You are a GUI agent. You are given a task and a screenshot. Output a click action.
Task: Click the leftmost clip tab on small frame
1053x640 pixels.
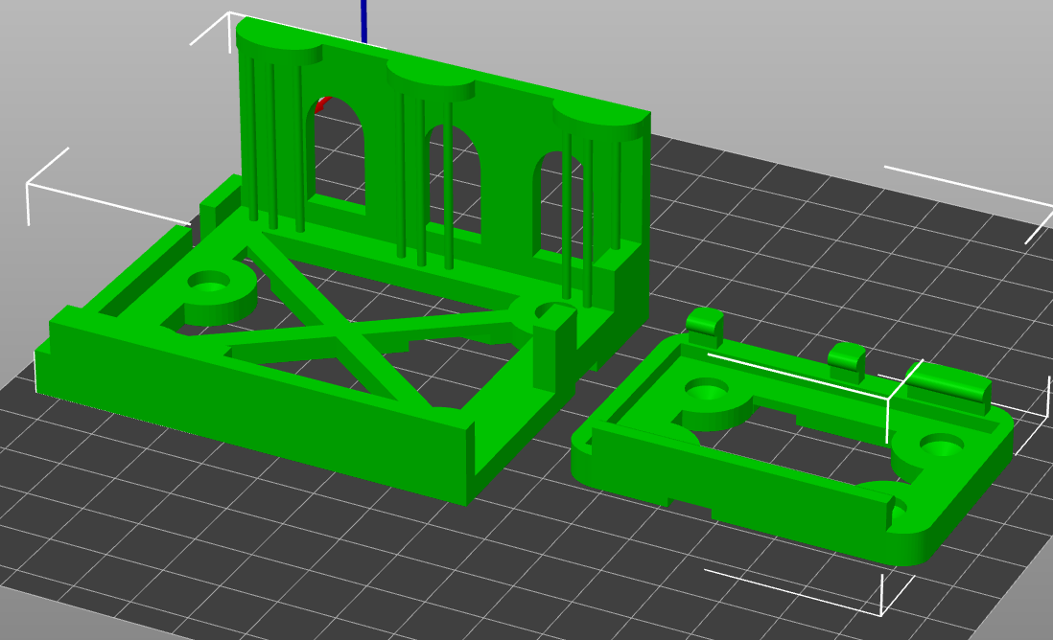[x=705, y=325]
